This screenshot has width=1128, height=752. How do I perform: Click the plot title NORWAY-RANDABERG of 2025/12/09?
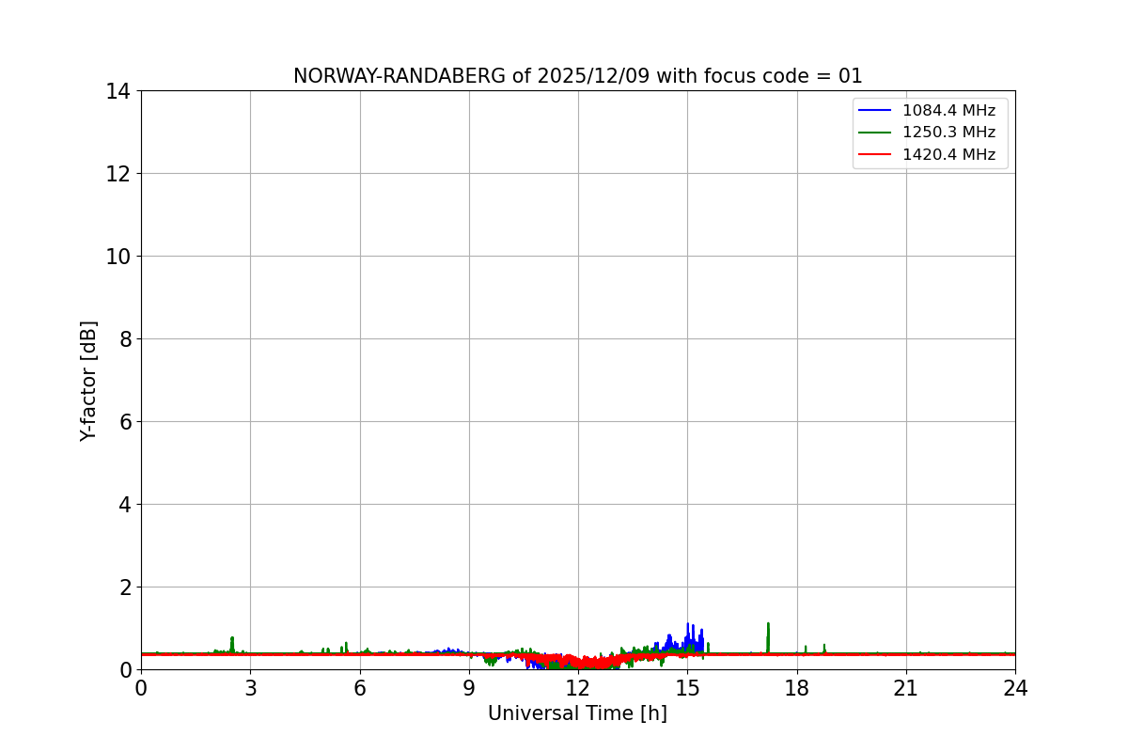(x=577, y=76)
